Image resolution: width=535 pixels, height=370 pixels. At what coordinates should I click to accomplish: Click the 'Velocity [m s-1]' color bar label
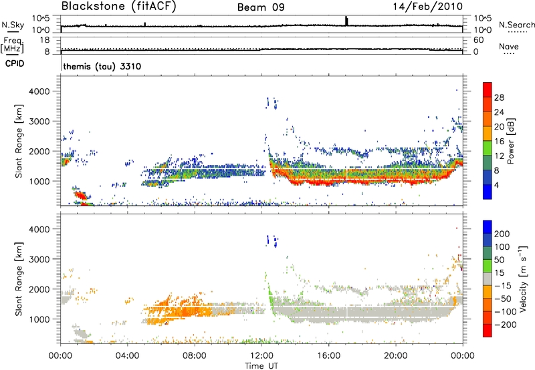coord(524,279)
